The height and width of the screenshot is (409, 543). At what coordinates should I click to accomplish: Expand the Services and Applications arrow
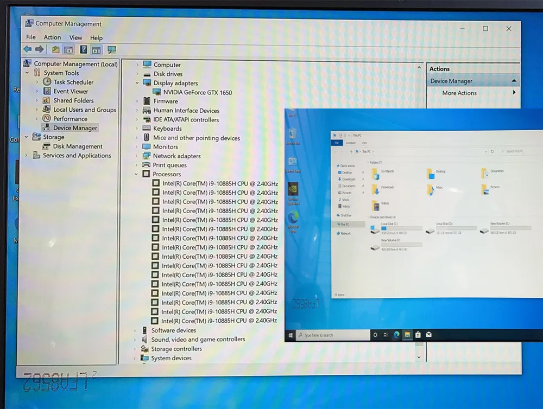click(x=26, y=155)
